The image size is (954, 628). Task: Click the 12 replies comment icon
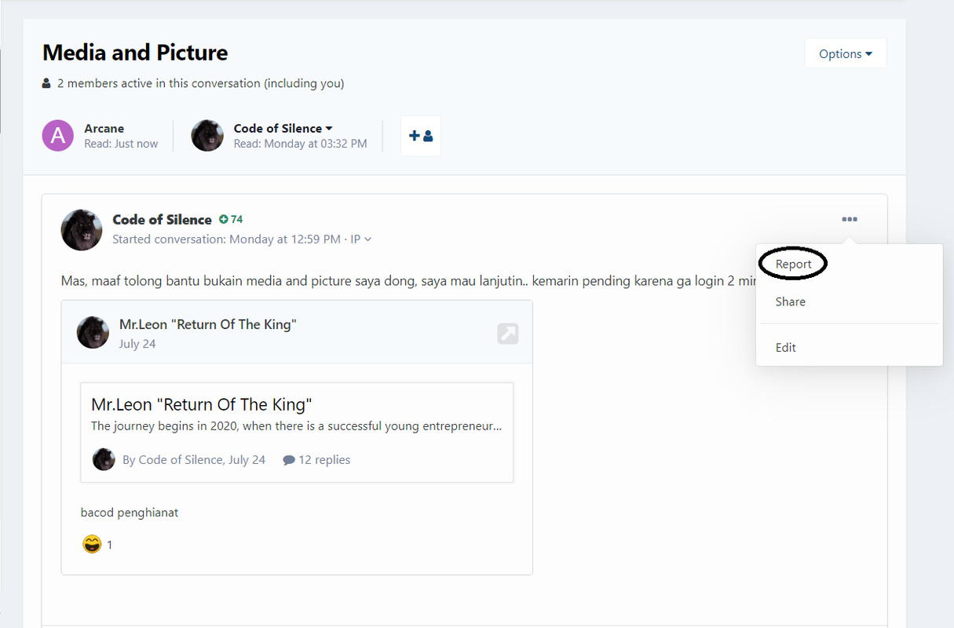(x=289, y=460)
